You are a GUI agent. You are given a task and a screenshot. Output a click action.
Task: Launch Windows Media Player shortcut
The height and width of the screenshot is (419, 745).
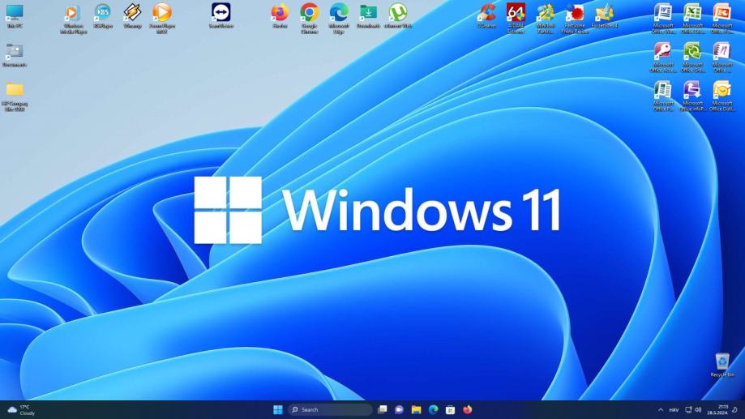(x=73, y=19)
